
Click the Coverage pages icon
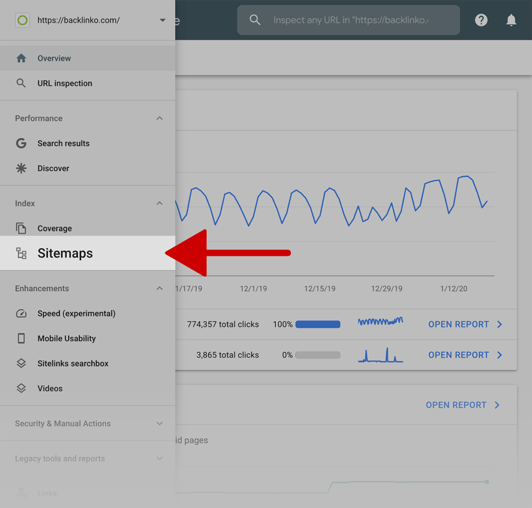[21, 229]
